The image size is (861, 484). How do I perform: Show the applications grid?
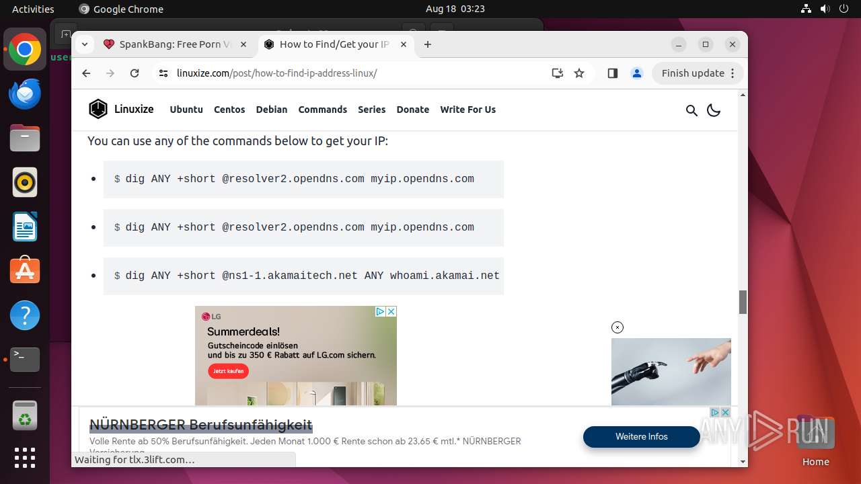tap(25, 458)
